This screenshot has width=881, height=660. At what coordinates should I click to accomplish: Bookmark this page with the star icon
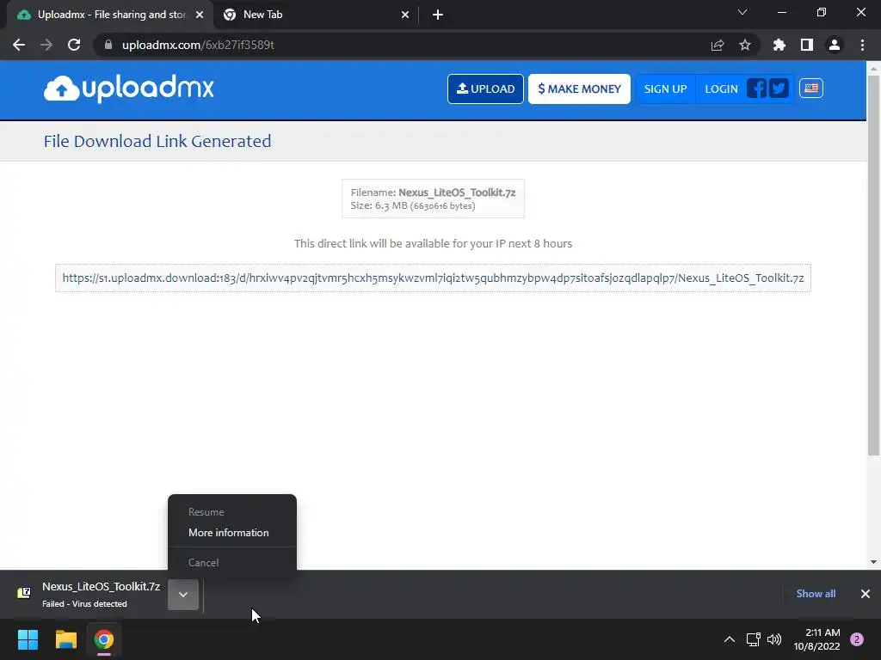coord(744,45)
